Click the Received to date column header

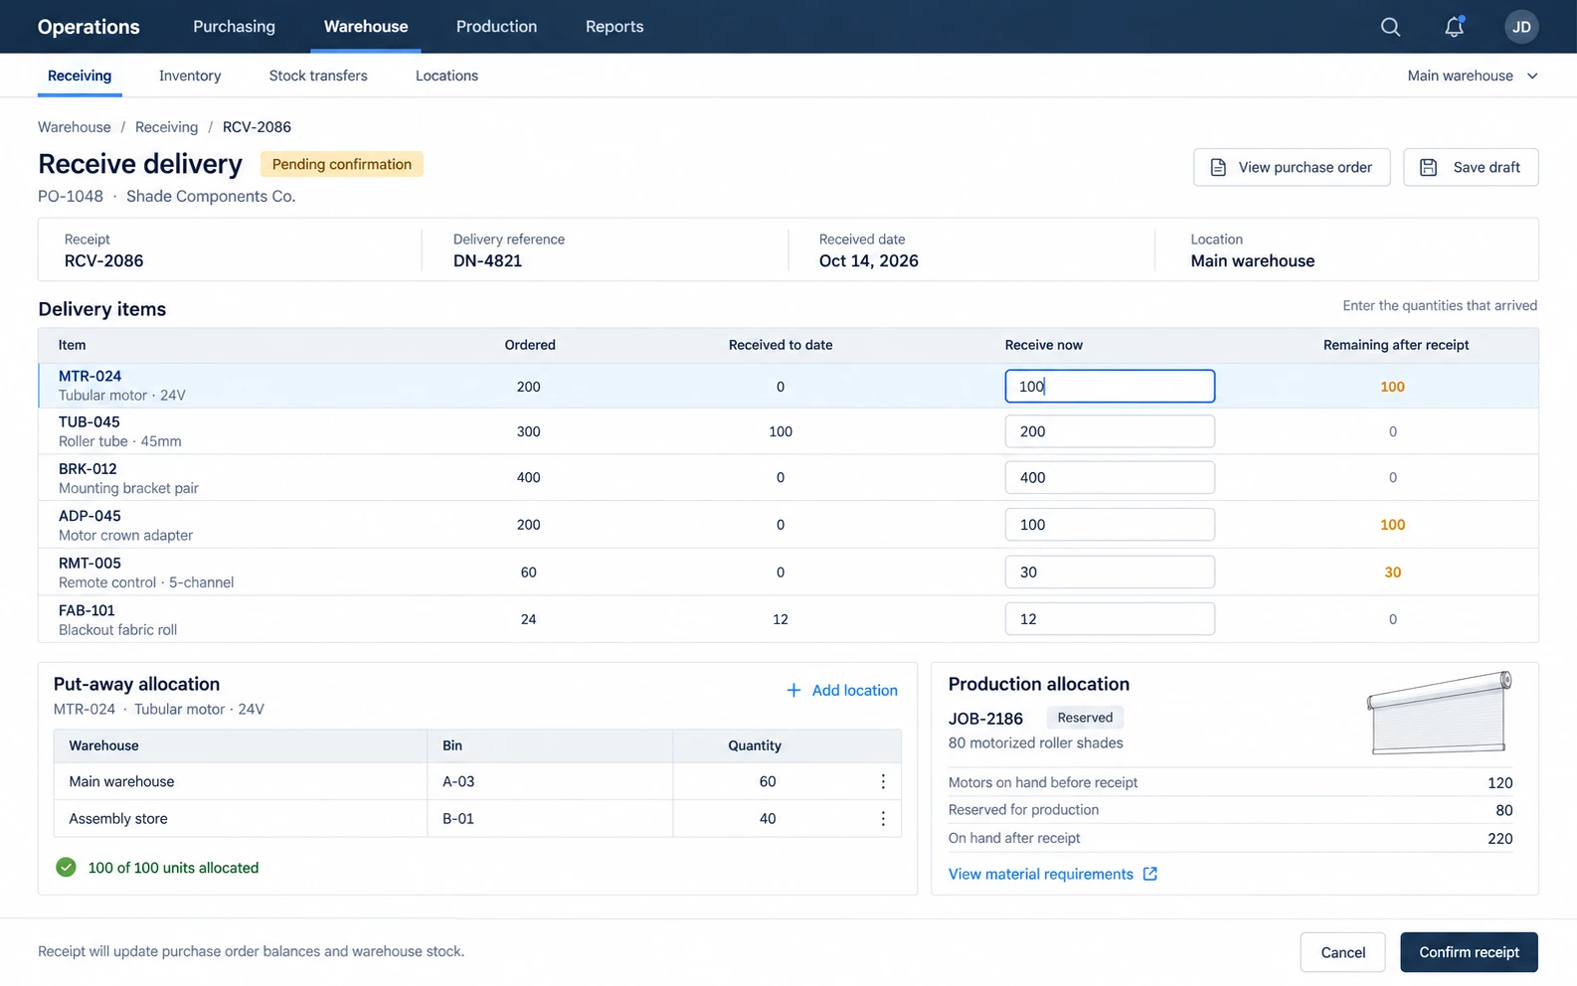tap(781, 345)
